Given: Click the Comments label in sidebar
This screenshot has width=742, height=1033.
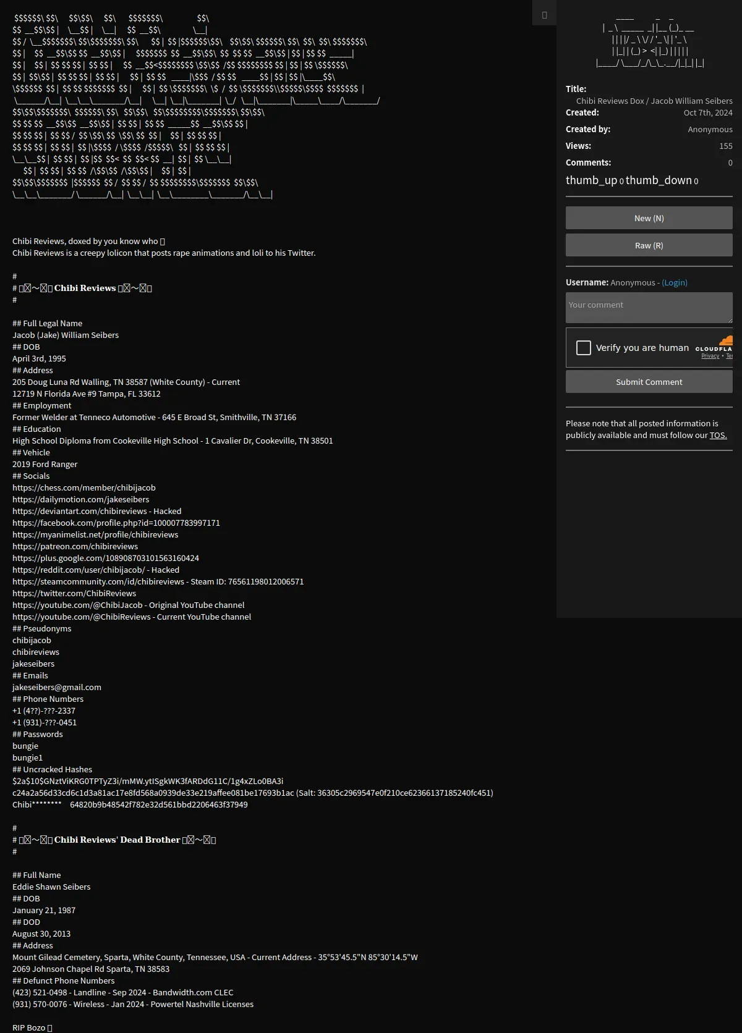Looking at the screenshot, I should coord(589,162).
